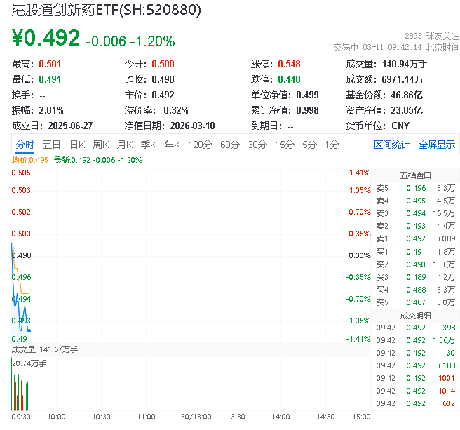Image resolution: width=460 pixels, height=430 pixels.
Task: Select the 五日 five-day chart tab
Action: (x=51, y=145)
